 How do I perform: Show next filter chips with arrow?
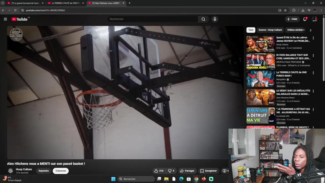(310, 30)
